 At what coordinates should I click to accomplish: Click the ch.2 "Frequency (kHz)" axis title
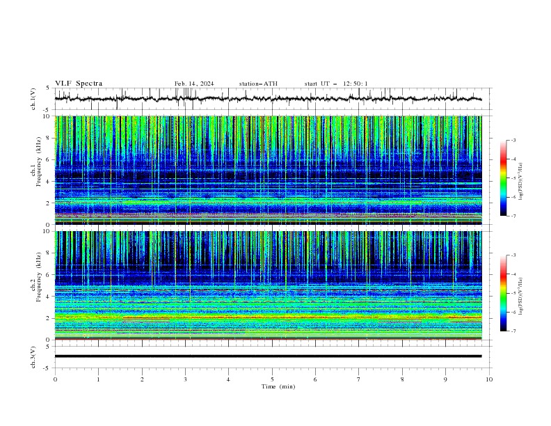coord(38,277)
